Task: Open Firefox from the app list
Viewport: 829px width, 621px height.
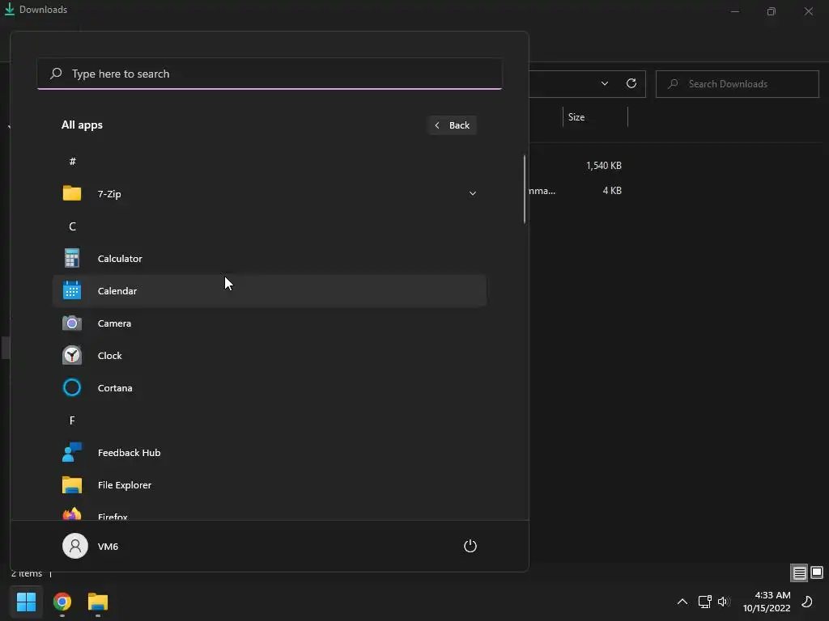Action: pyautogui.click(x=270, y=515)
